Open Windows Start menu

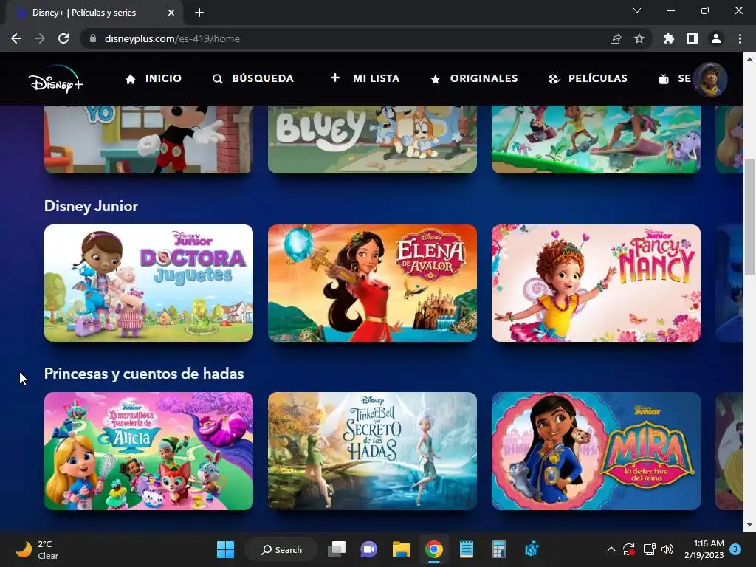pyautogui.click(x=226, y=549)
